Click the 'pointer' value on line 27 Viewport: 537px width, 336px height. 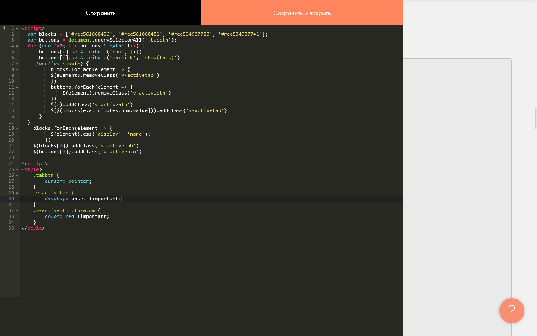coord(78,181)
